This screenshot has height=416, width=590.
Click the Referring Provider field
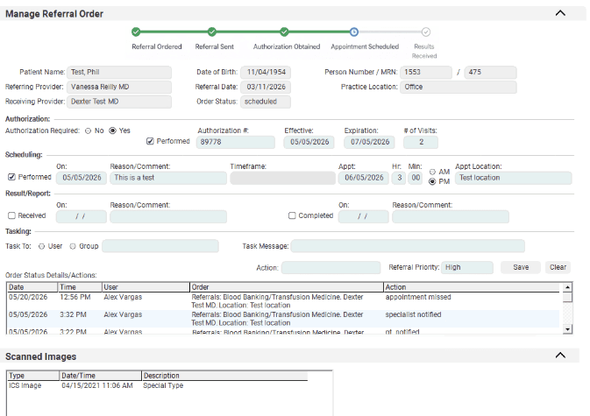119,87
